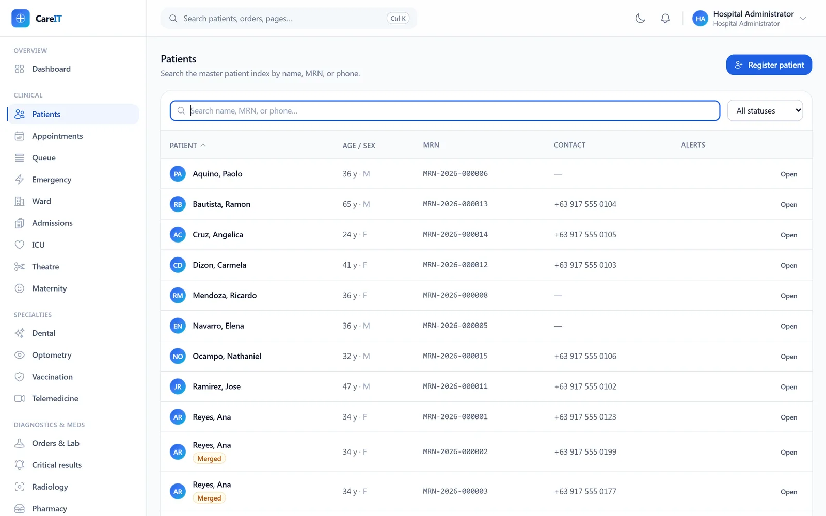This screenshot has width=826, height=516.
Task: Click the Merged badge on MRN-2026-000002 row
Action: click(x=209, y=459)
